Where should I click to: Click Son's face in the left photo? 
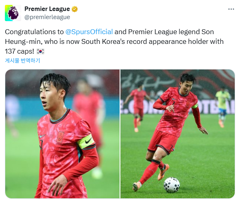50,96
